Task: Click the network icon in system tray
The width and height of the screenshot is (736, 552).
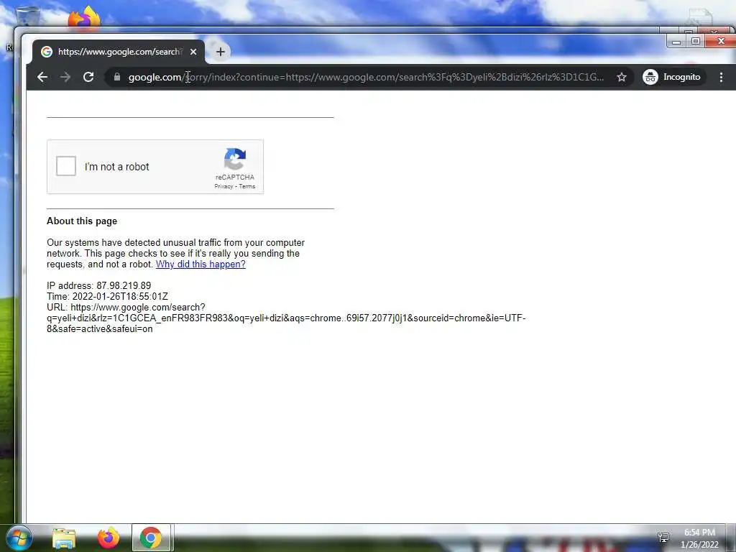Action: click(663, 538)
